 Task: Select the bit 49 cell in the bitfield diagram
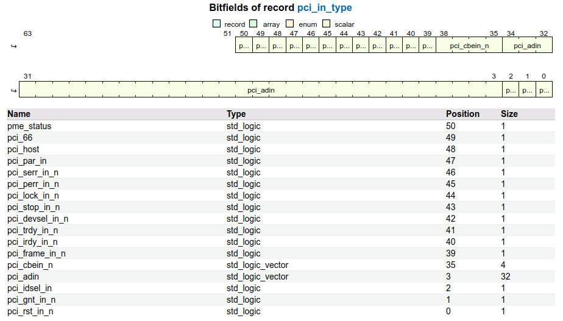(261, 45)
